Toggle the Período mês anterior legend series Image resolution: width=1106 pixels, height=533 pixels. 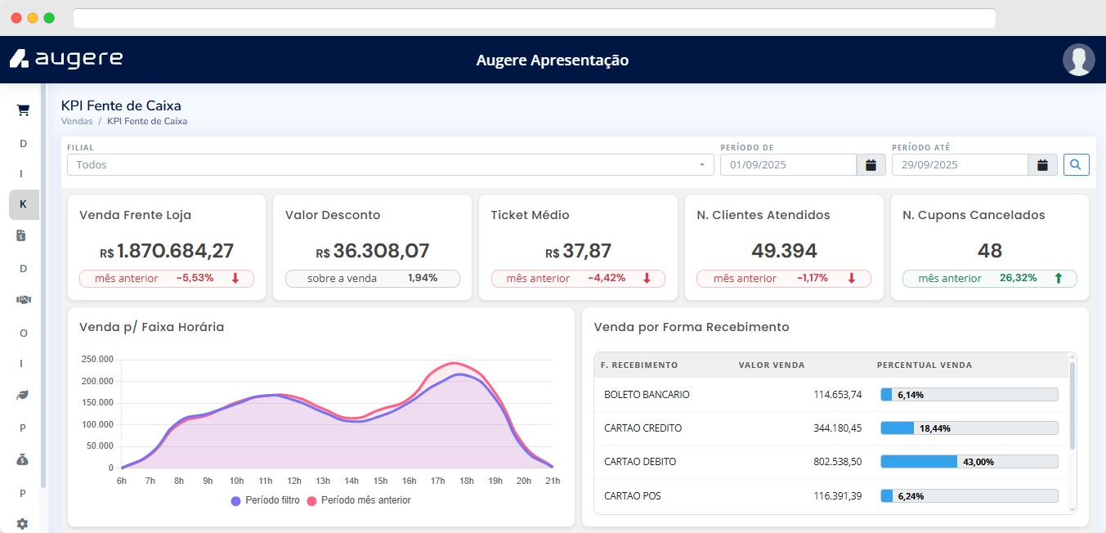[x=359, y=500]
